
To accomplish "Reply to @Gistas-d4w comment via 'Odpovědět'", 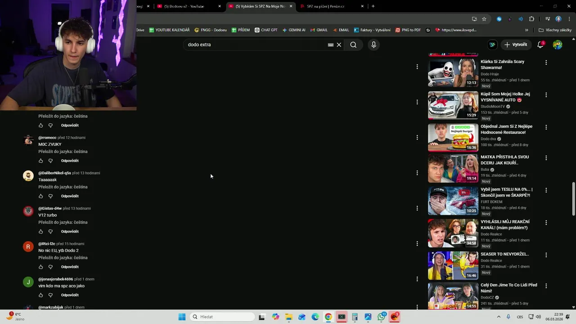I will click(70, 231).
